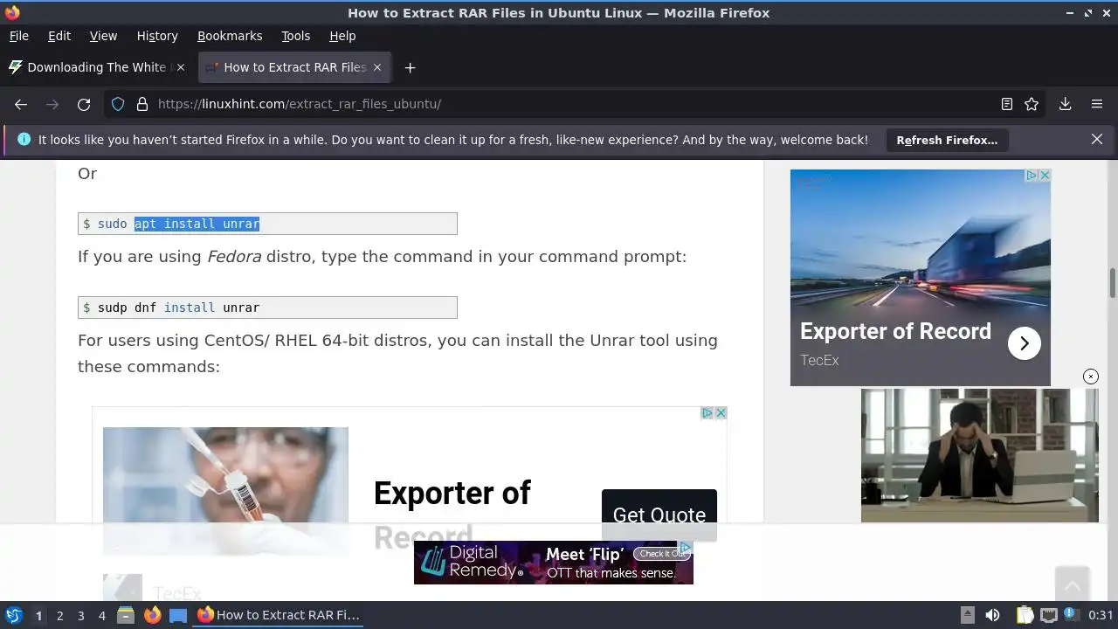The width and height of the screenshot is (1118, 629).
Task: Open AdChoices icon on sidebar ad
Action: (1032, 176)
